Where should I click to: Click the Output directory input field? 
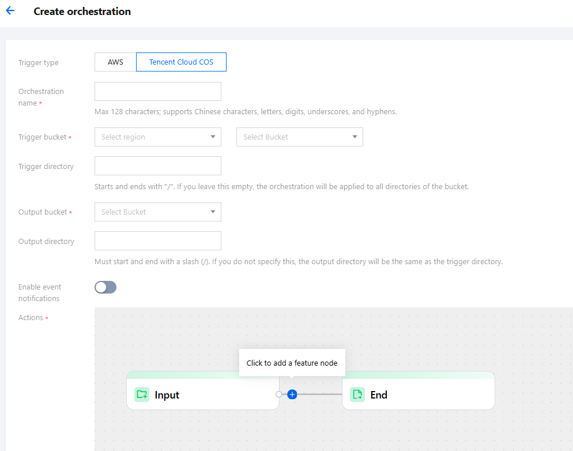tap(157, 241)
